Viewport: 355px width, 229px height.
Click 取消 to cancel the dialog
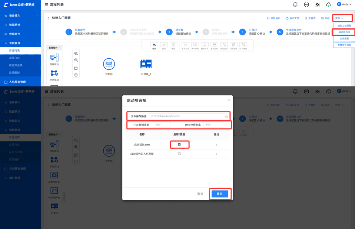[x=200, y=194]
